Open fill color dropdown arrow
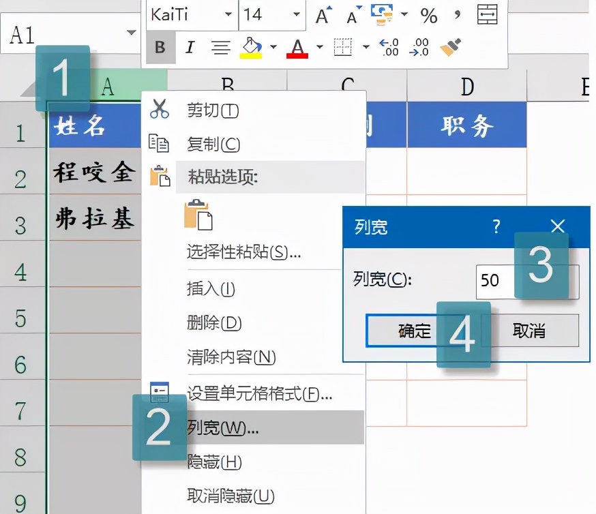This screenshot has width=596, height=514. click(273, 47)
